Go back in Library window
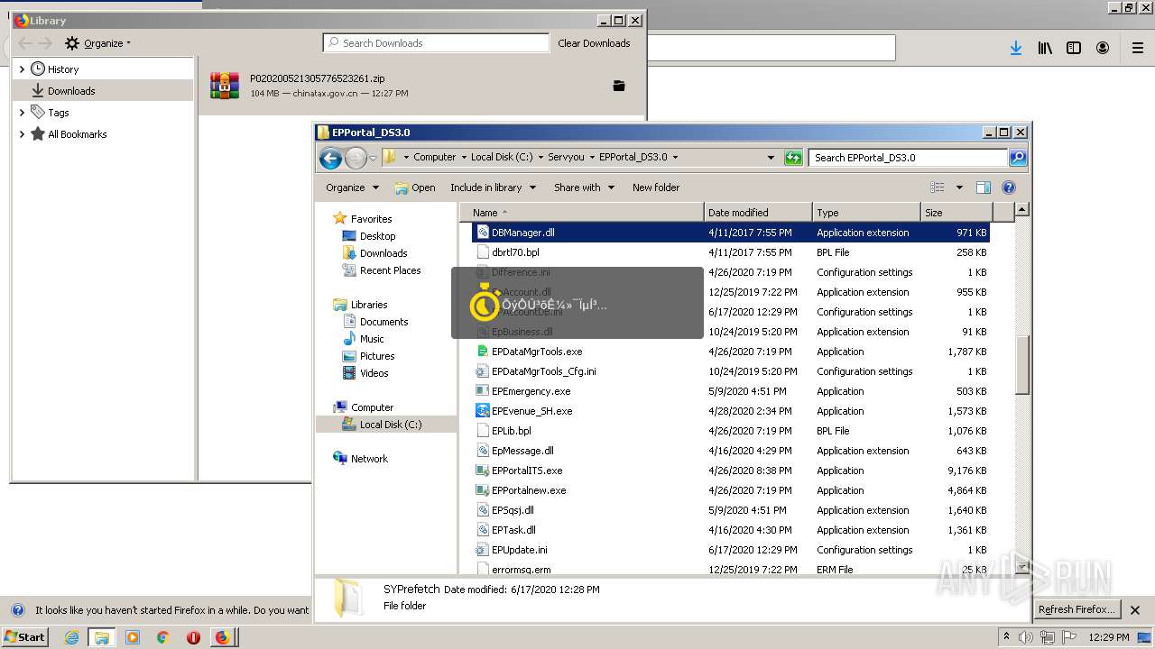The height and width of the screenshot is (649, 1155). coord(25,43)
